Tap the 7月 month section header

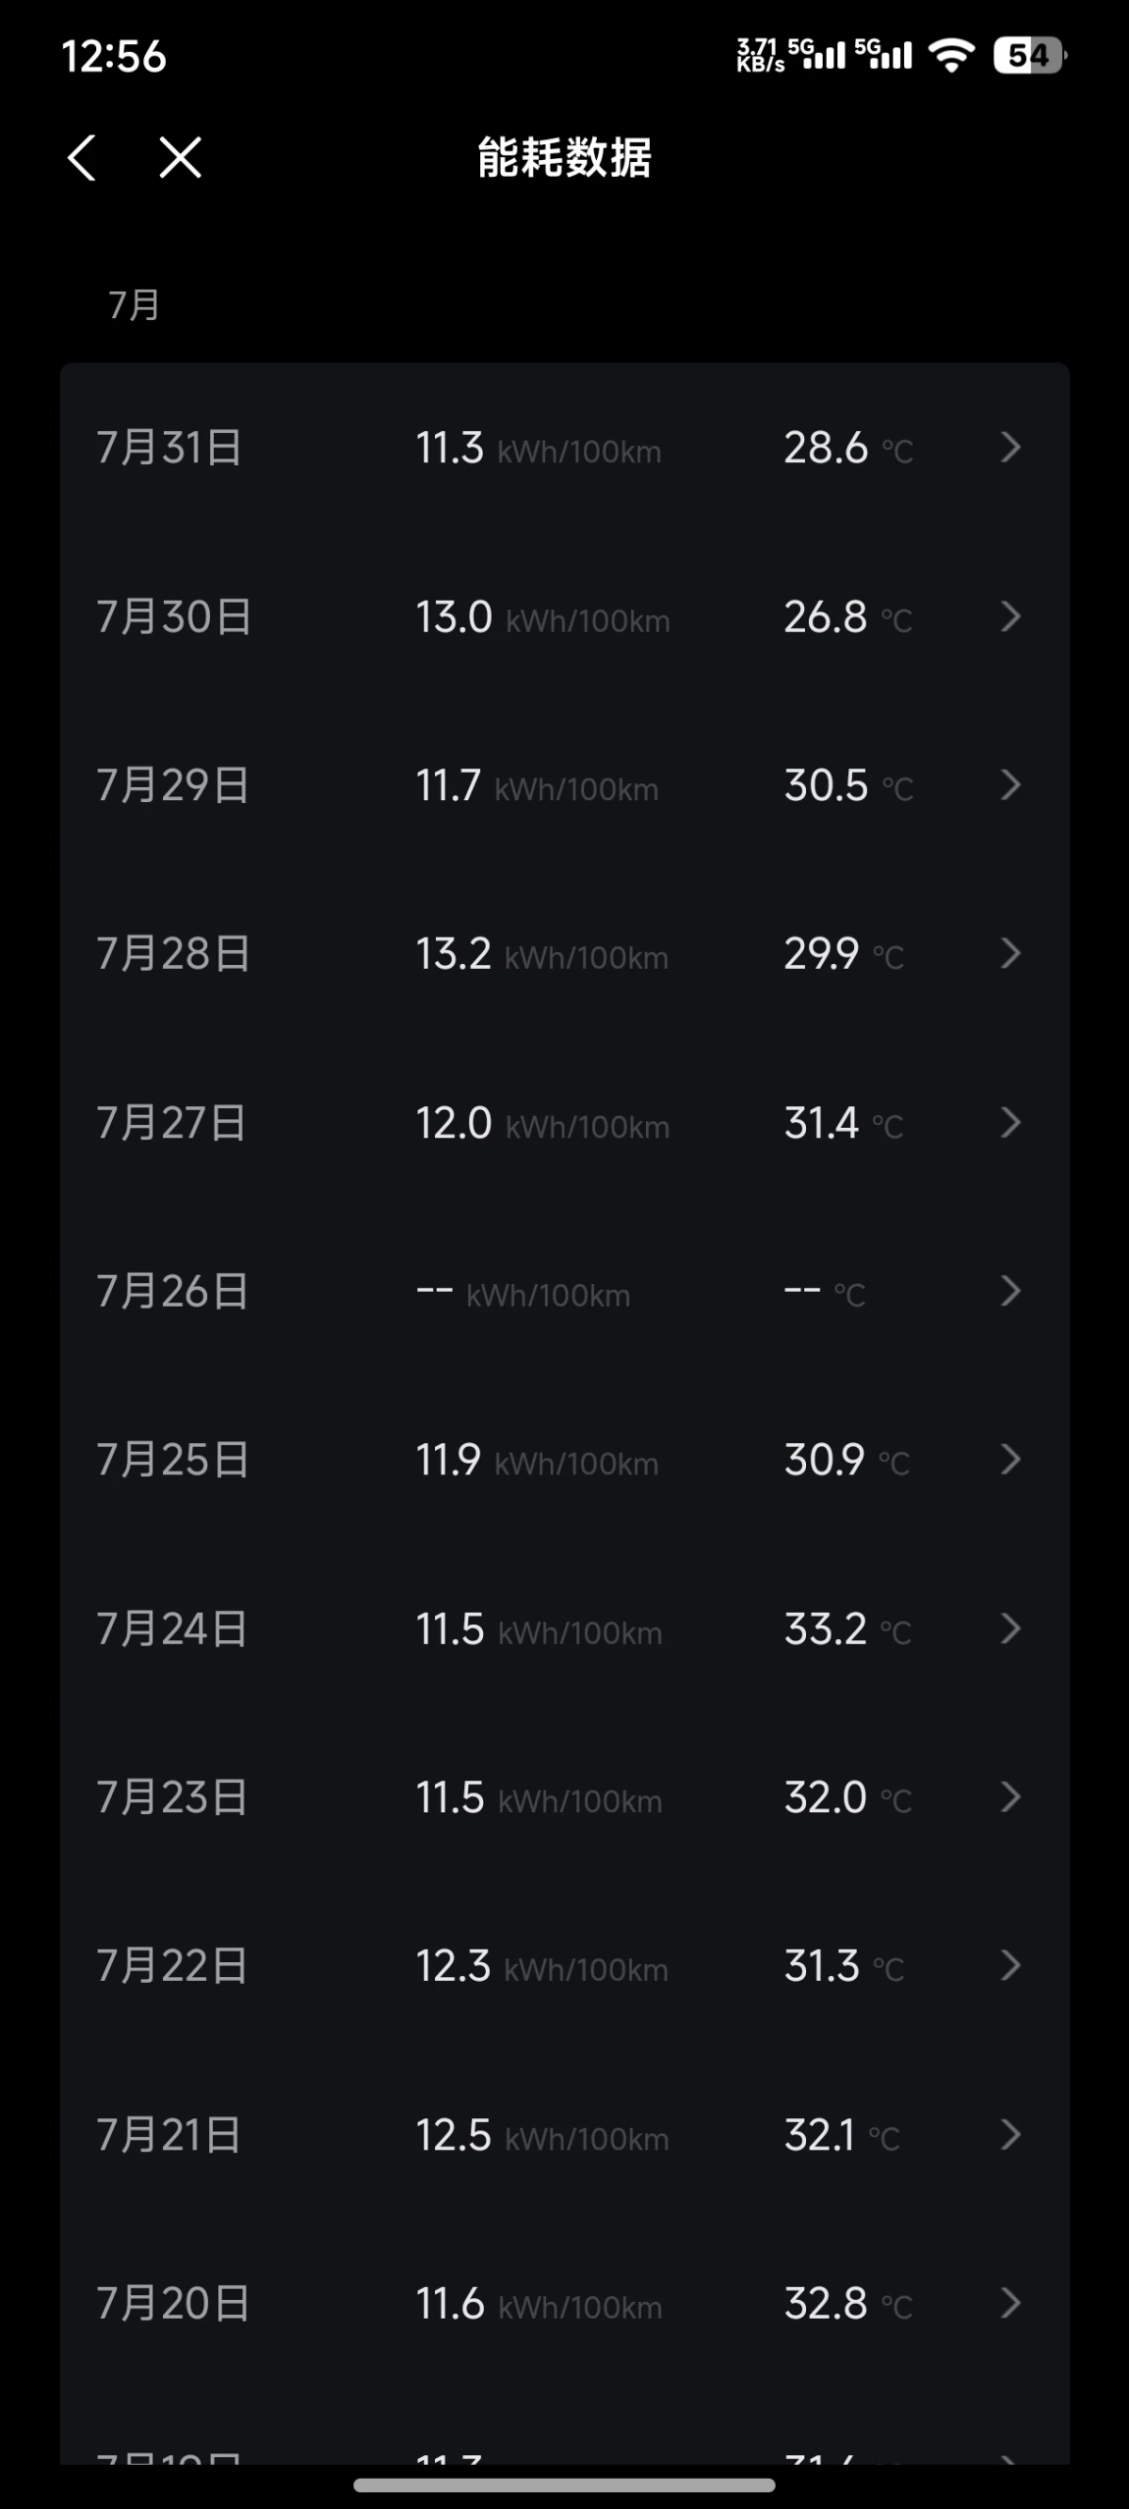(x=134, y=305)
